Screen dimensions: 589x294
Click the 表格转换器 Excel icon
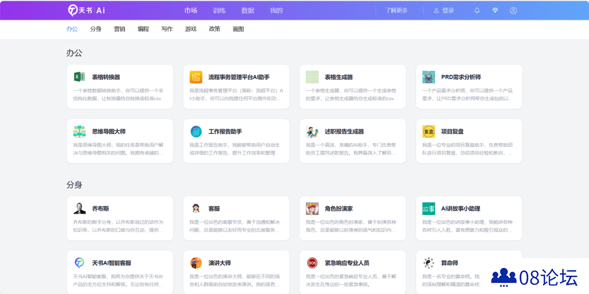[79, 77]
